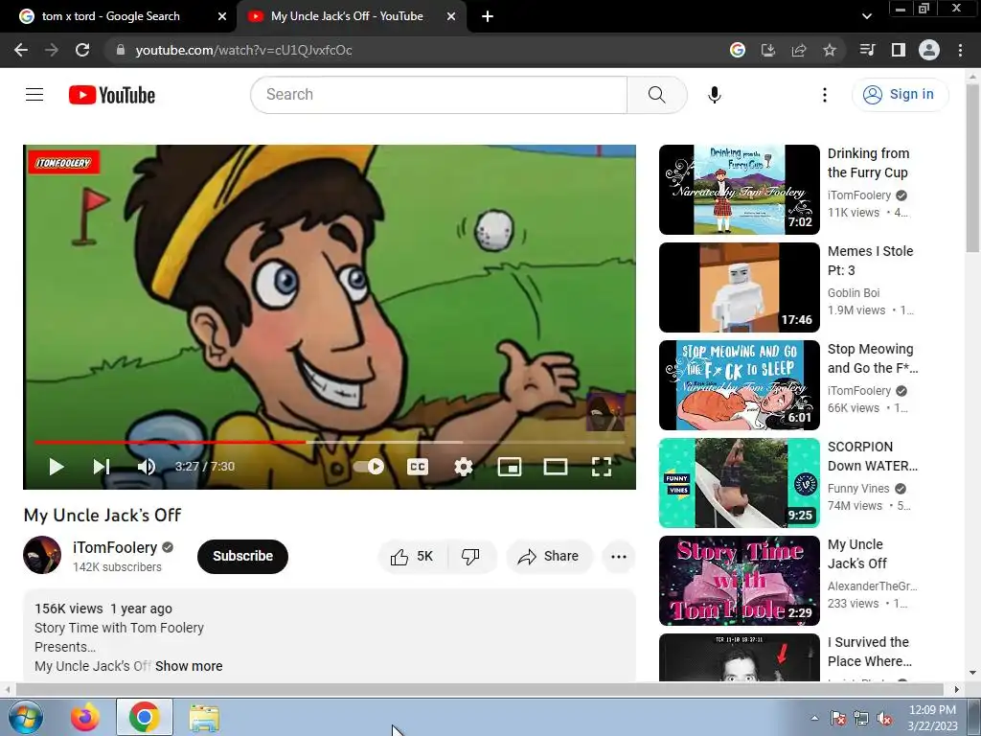Click the page vertical scrollbar

tap(972, 169)
